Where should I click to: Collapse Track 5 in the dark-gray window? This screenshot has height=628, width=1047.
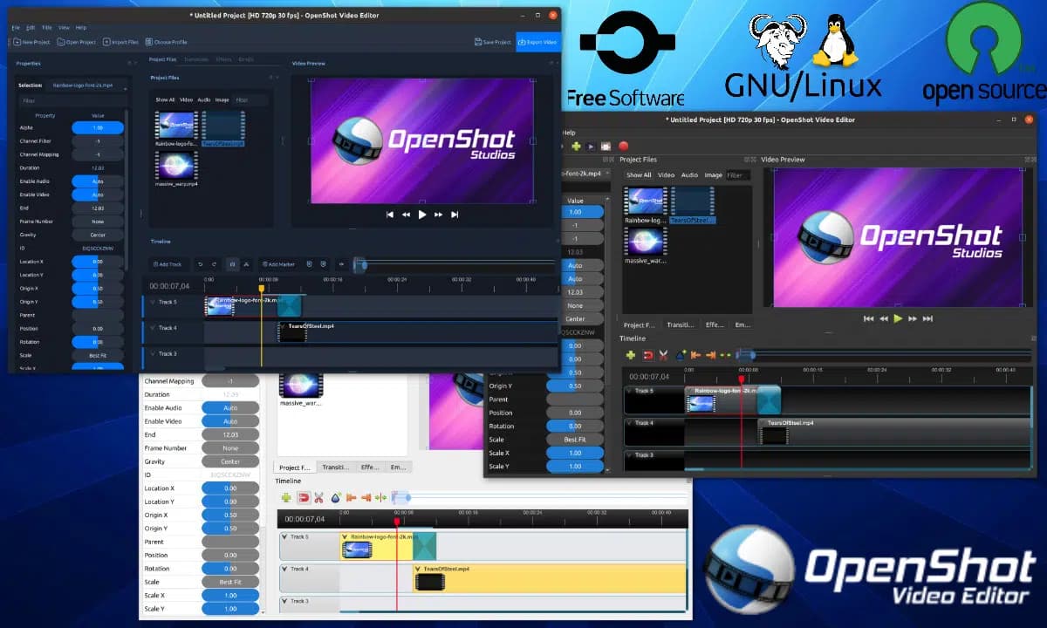[x=629, y=391]
